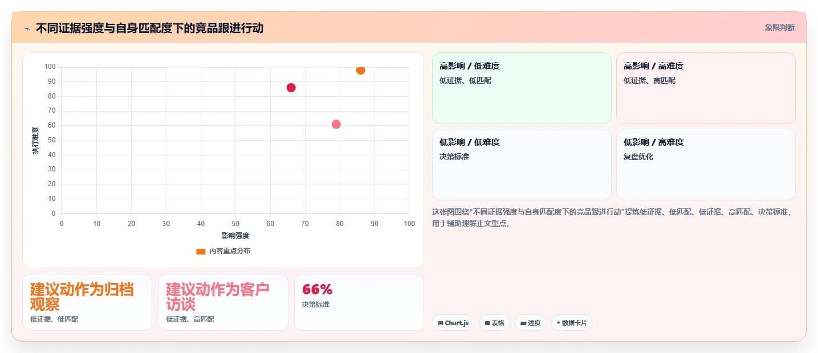Screen dimensions: 818x353
Task: Toggle the 内容重点分布 legend entry
Action: coord(223,251)
